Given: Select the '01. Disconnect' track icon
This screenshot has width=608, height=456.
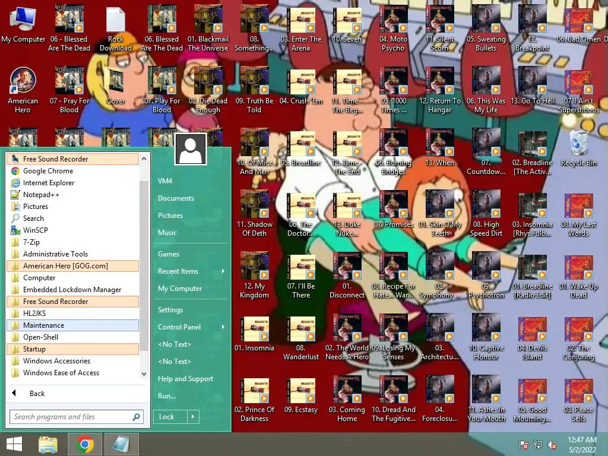Looking at the screenshot, I should [347, 275].
